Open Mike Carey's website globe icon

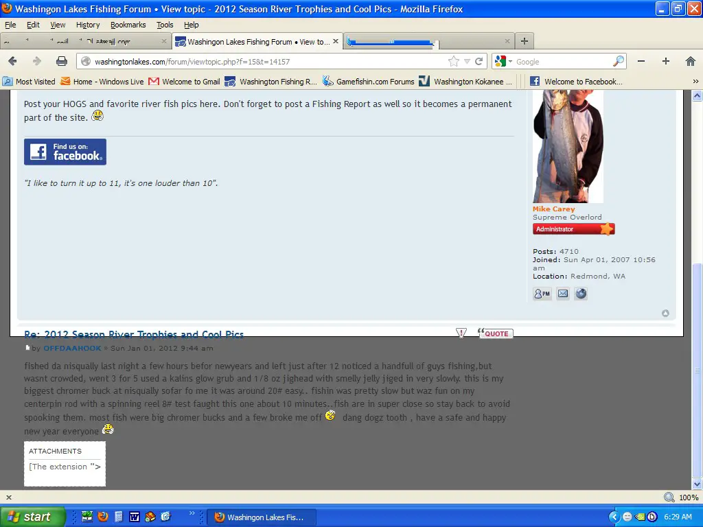tap(581, 294)
